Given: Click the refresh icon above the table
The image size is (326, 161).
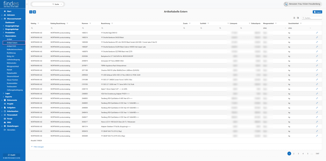Looking at the screenshot, I should tap(31, 12).
